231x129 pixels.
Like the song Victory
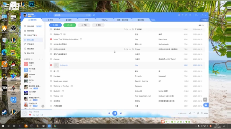51,96
